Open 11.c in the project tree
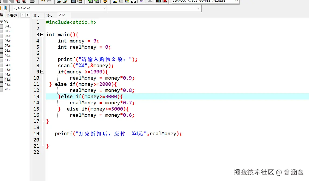 click(x=8, y=60)
